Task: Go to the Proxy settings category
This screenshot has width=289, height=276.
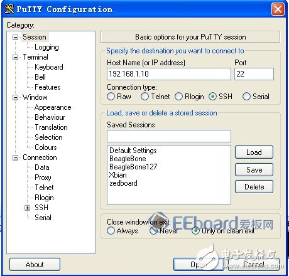Action: (43, 178)
